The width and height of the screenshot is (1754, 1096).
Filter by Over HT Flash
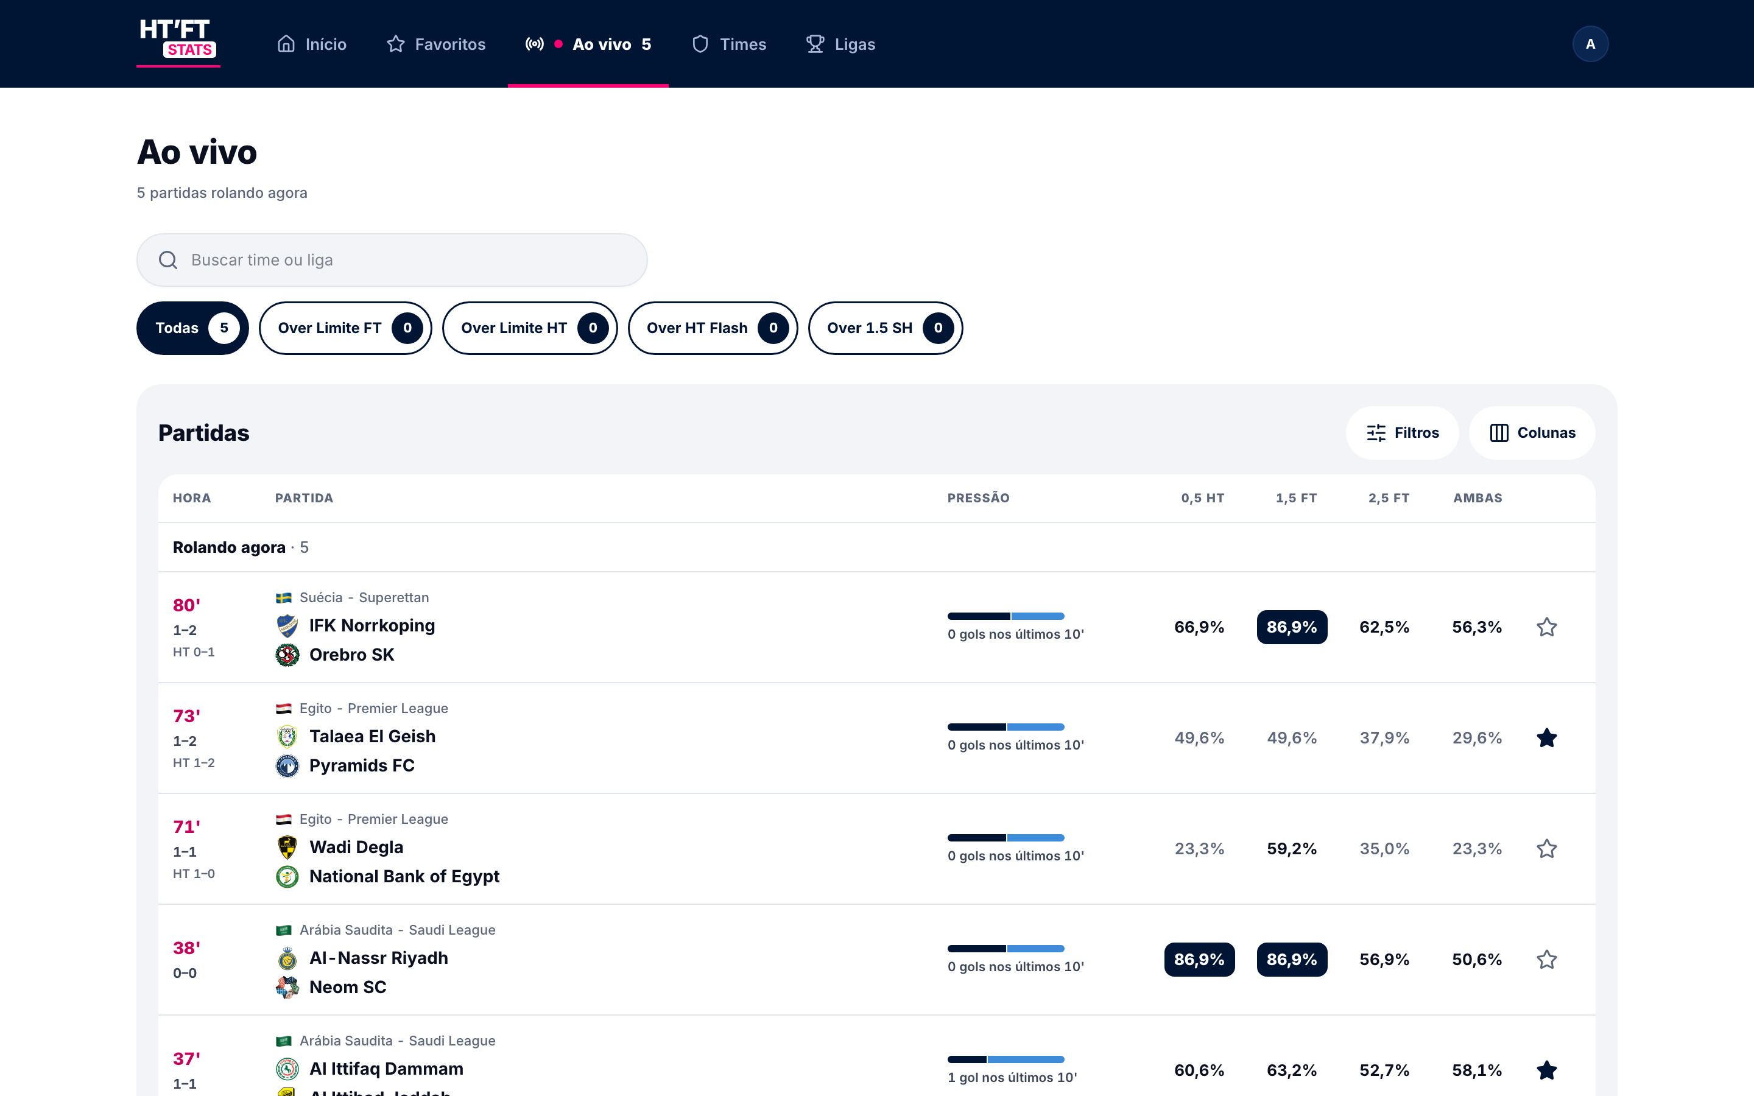[x=713, y=328]
